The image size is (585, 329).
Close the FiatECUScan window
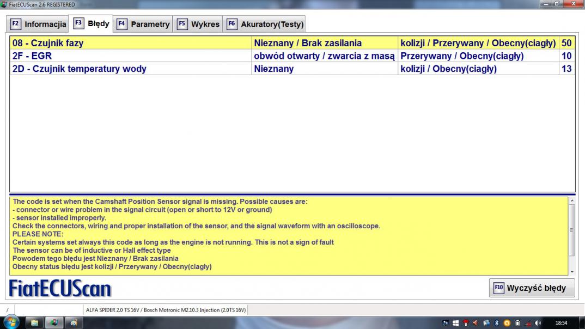[574, 4]
